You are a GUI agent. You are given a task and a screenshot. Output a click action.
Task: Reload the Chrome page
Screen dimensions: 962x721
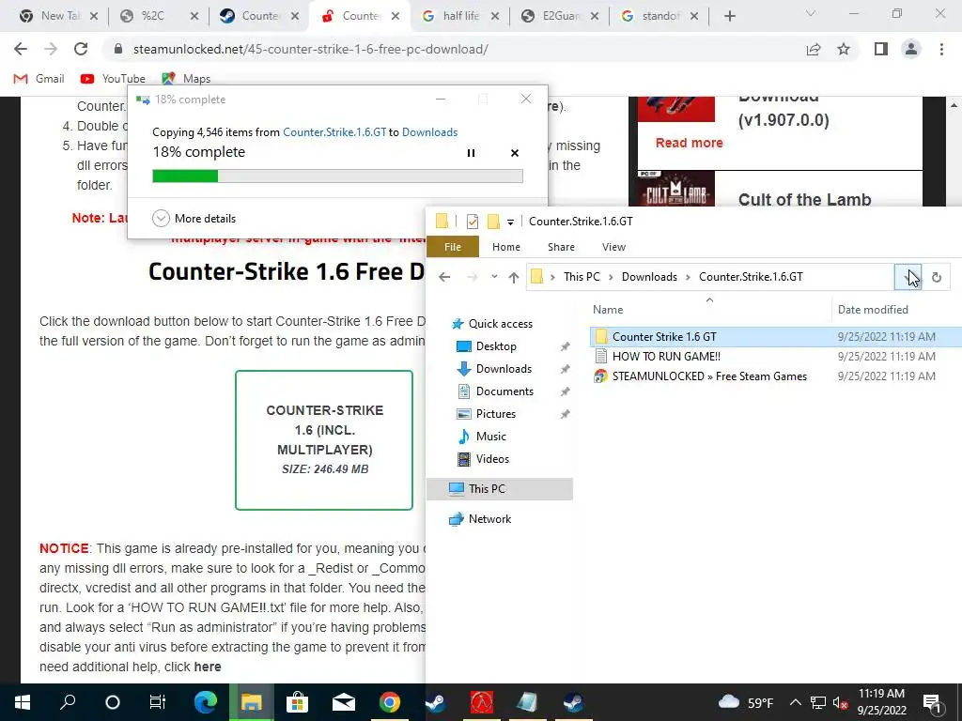(x=81, y=49)
